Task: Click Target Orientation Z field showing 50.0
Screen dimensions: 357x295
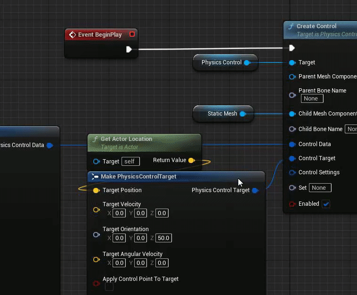Action: 163,238
